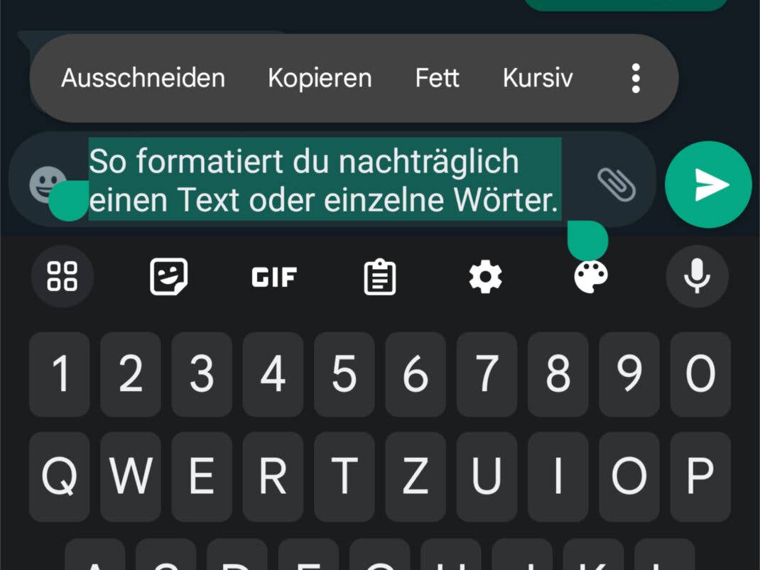Tap the P key on keyboard
This screenshot has height=570, width=760.
(x=700, y=477)
